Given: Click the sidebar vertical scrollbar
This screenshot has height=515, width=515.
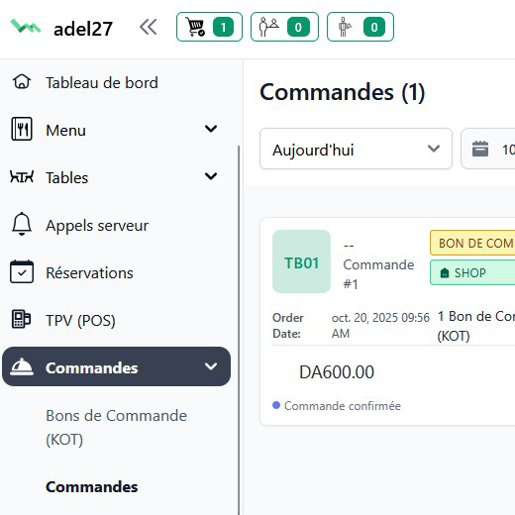Looking at the screenshot, I should point(239,330).
